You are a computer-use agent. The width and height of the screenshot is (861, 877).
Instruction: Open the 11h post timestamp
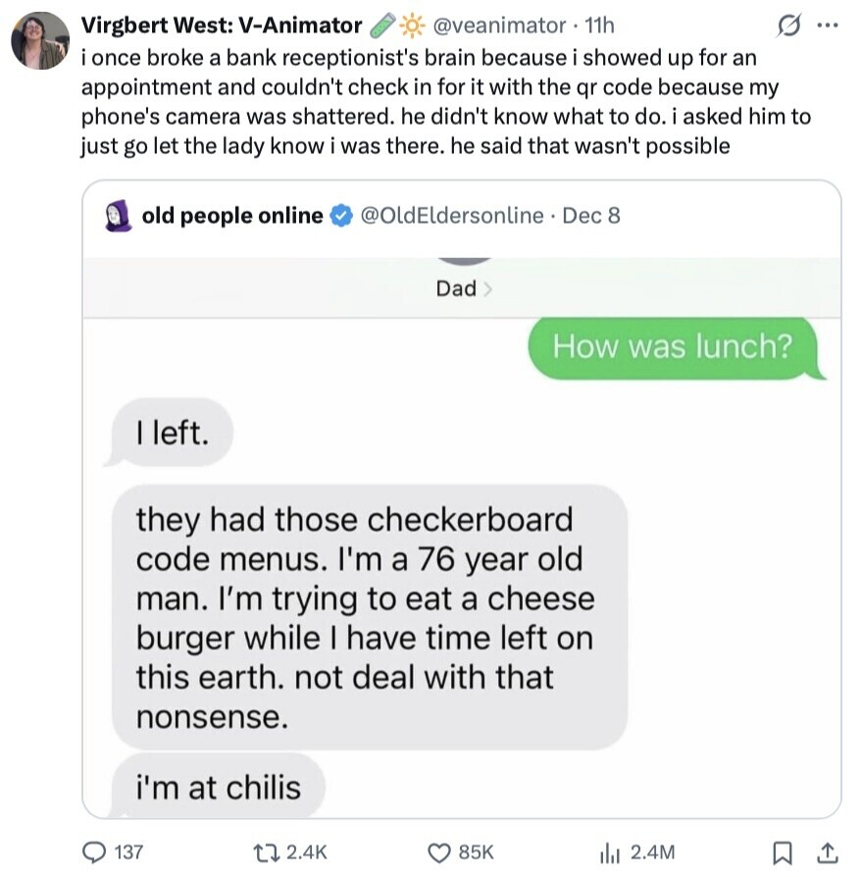coord(598,26)
